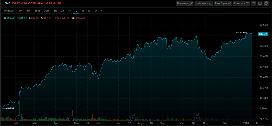Click the 80.55% axis label

click(x=264, y=25)
